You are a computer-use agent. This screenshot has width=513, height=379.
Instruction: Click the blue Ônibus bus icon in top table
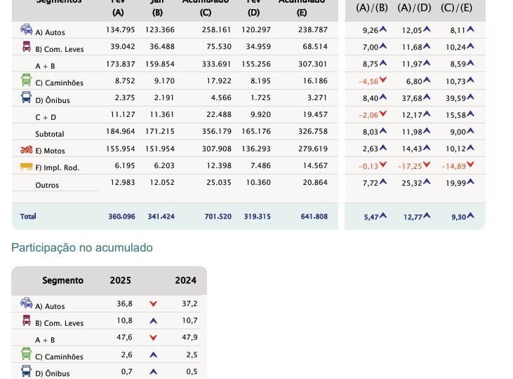tap(26, 97)
